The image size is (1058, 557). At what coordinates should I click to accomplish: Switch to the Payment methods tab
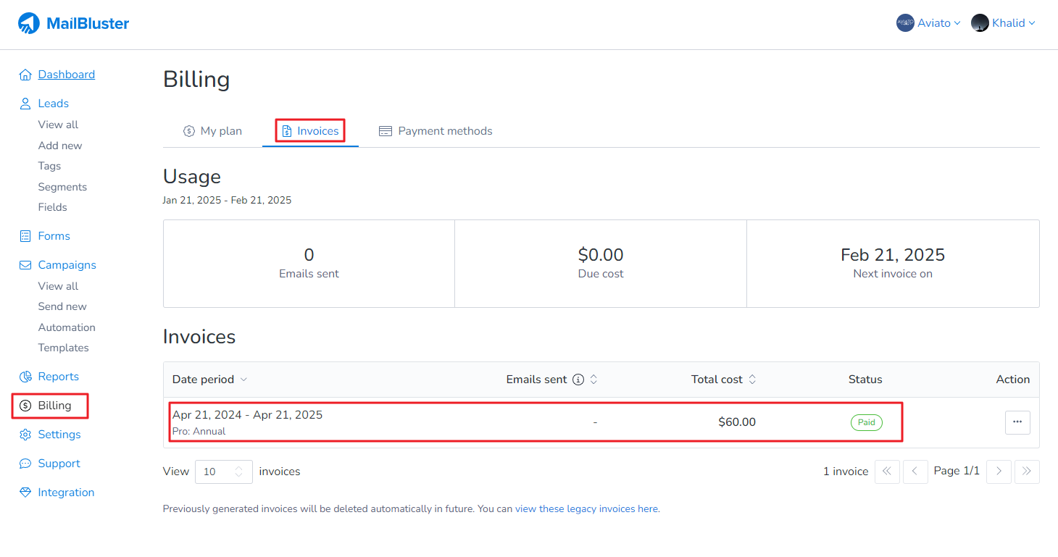point(436,131)
